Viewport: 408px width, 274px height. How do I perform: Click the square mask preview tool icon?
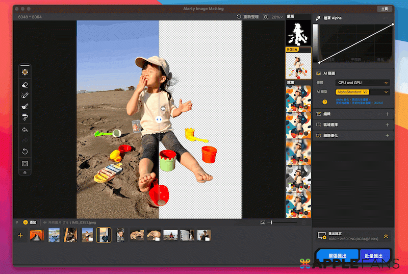click(25, 163)
